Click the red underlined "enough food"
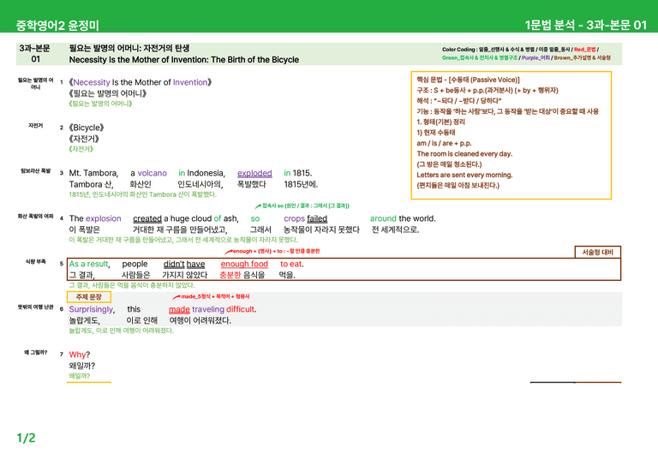 coord(244,264)
